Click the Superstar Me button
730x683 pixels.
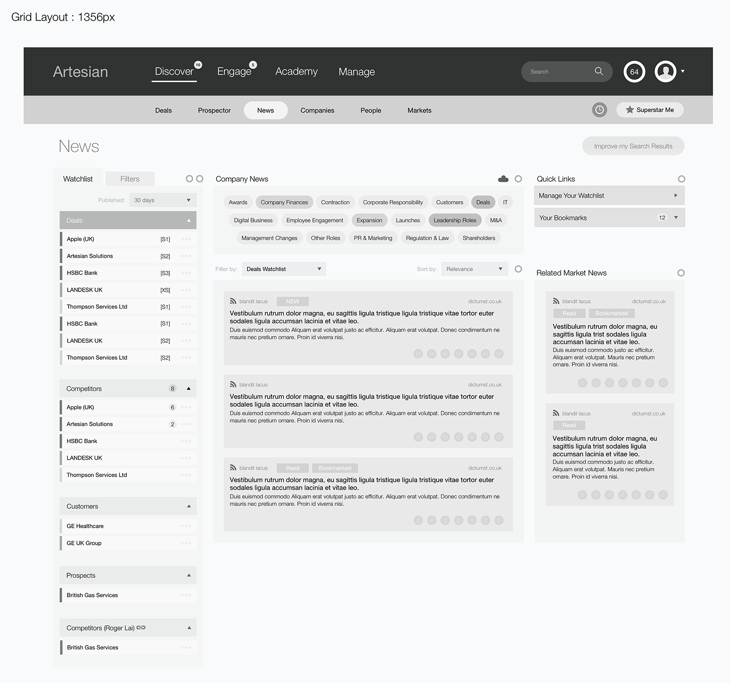point(650,110)
